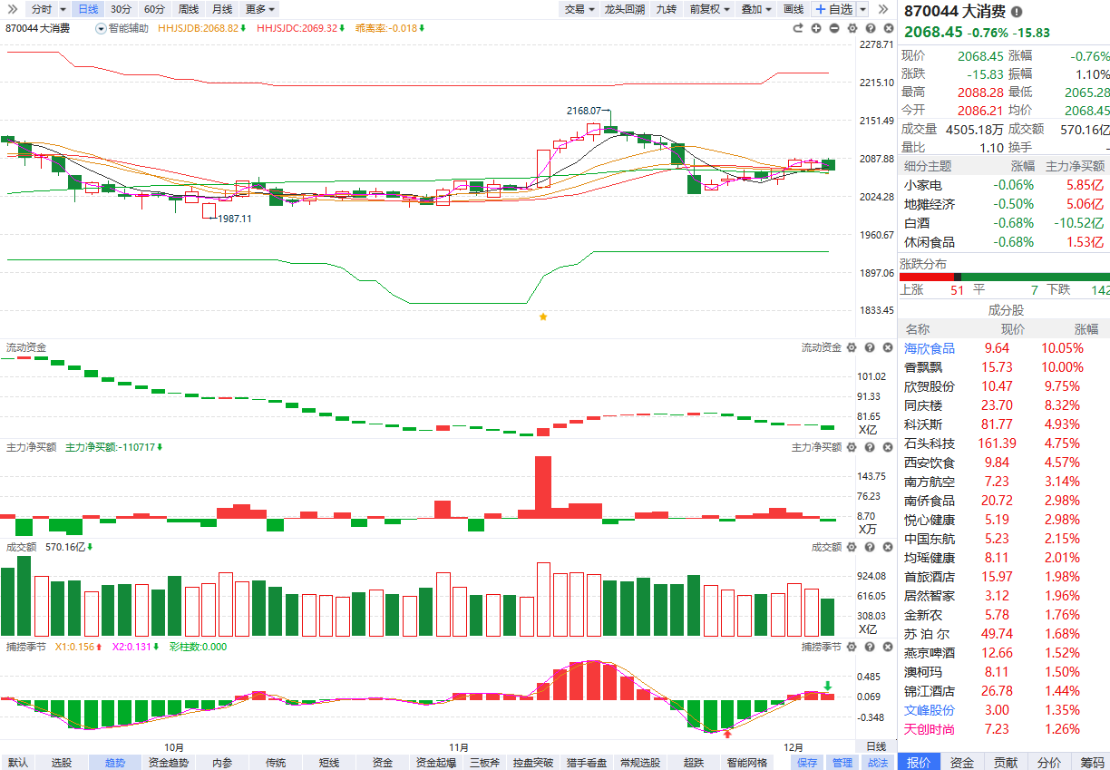Toggle 画线 drawing mode
Screen dimensions: 1110x770
[794, 9]
